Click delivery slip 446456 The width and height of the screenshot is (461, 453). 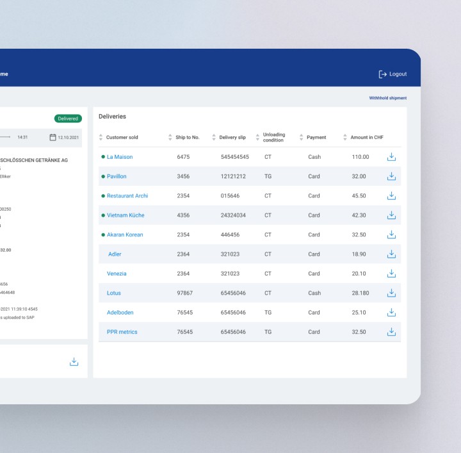[x=230, y=235]
